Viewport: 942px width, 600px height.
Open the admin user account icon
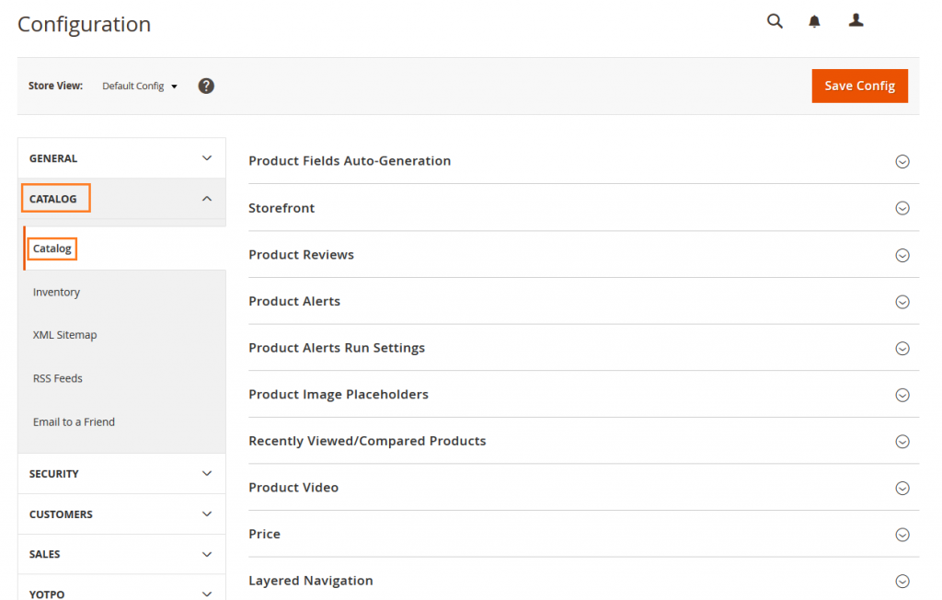[856, 20]
